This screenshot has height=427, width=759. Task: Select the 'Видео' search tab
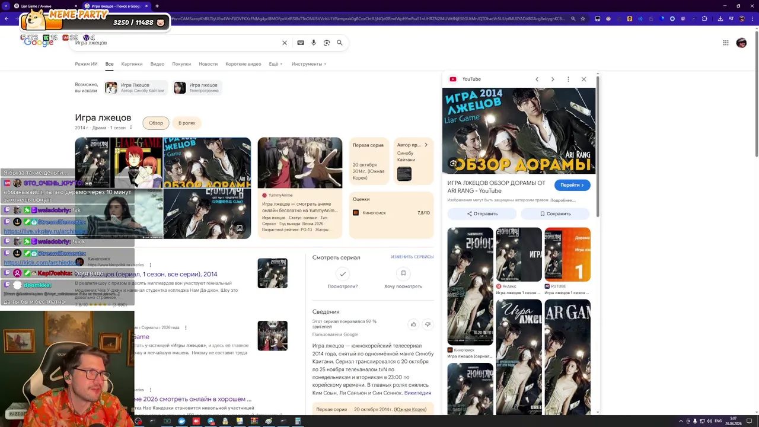click(157, 64)
